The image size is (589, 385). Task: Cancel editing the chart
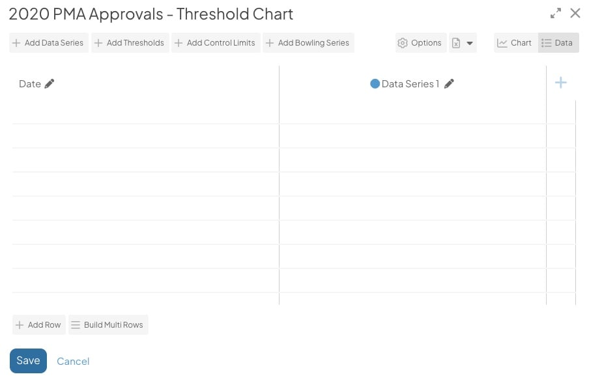(x=73, y=361)
